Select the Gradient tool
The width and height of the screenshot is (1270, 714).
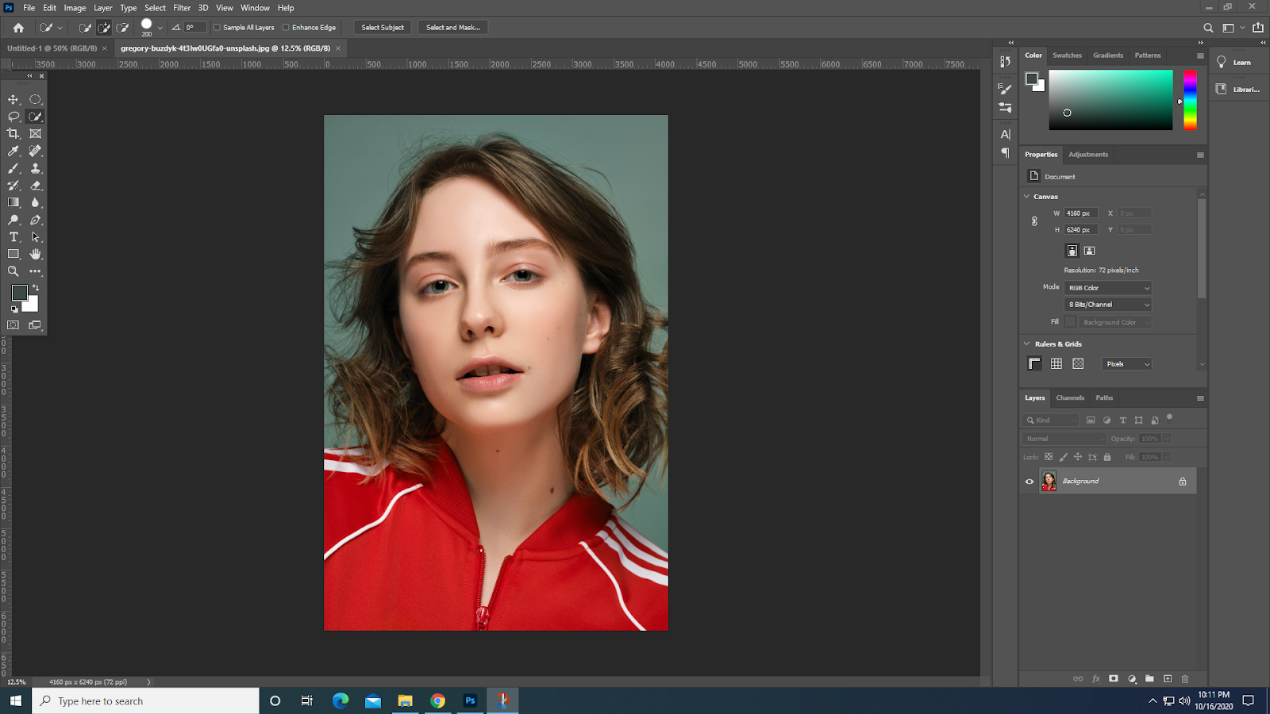tap(13, 202)
